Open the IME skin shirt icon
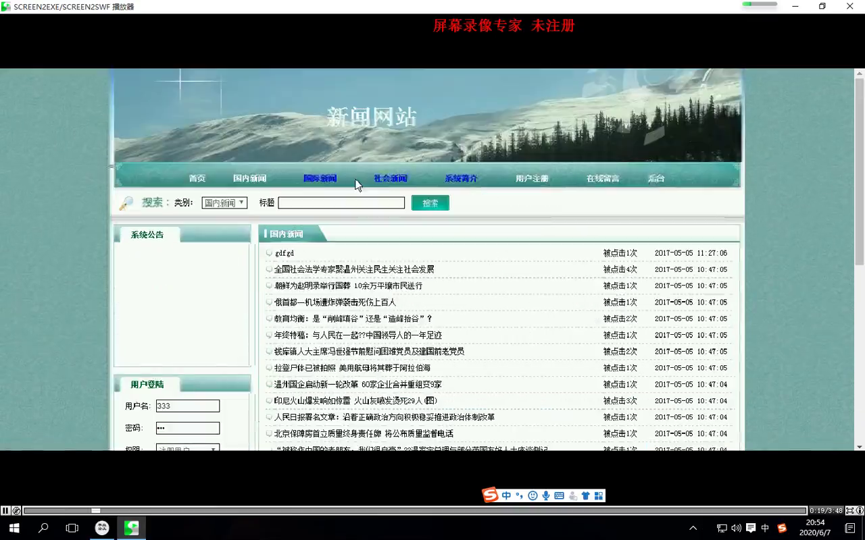This screenshot has width=865, height=540. [585, 495]
